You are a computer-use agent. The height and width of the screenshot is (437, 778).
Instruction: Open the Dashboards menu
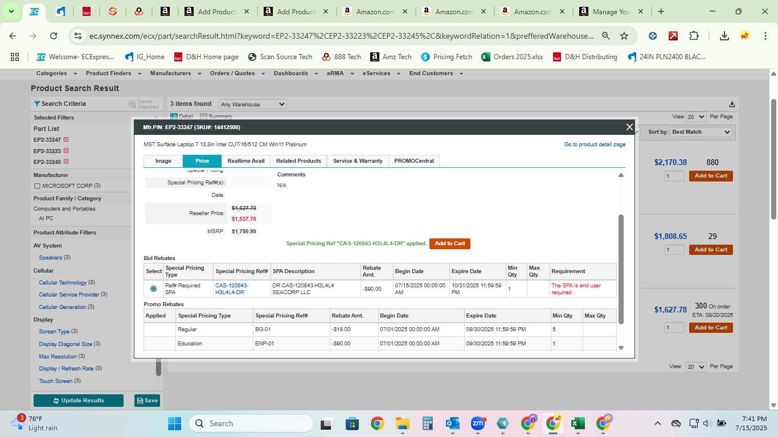click(x=294, y=73)
